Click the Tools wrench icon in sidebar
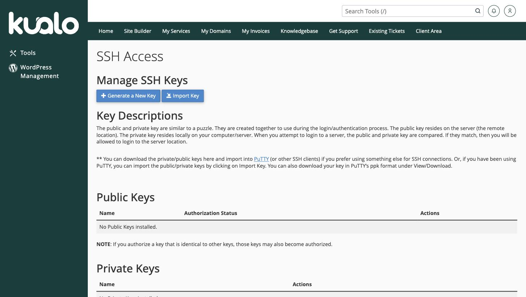This screenshot has height=297, width=526. [13, 53]
